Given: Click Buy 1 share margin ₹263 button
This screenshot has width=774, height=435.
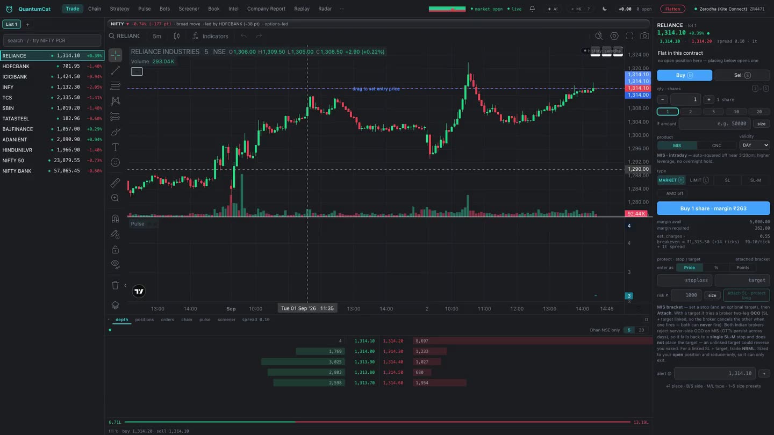Looking at the screenshot, I should pos(713,208).
